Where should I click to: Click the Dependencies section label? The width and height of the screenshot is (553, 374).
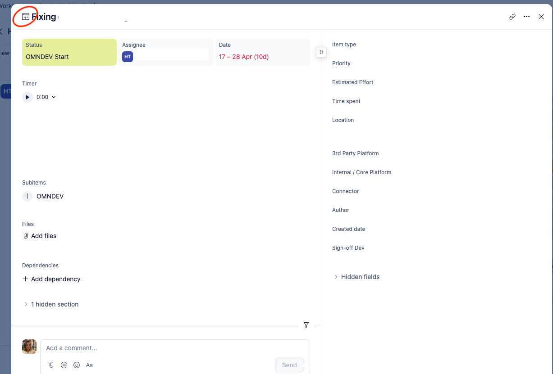point(40,266)
